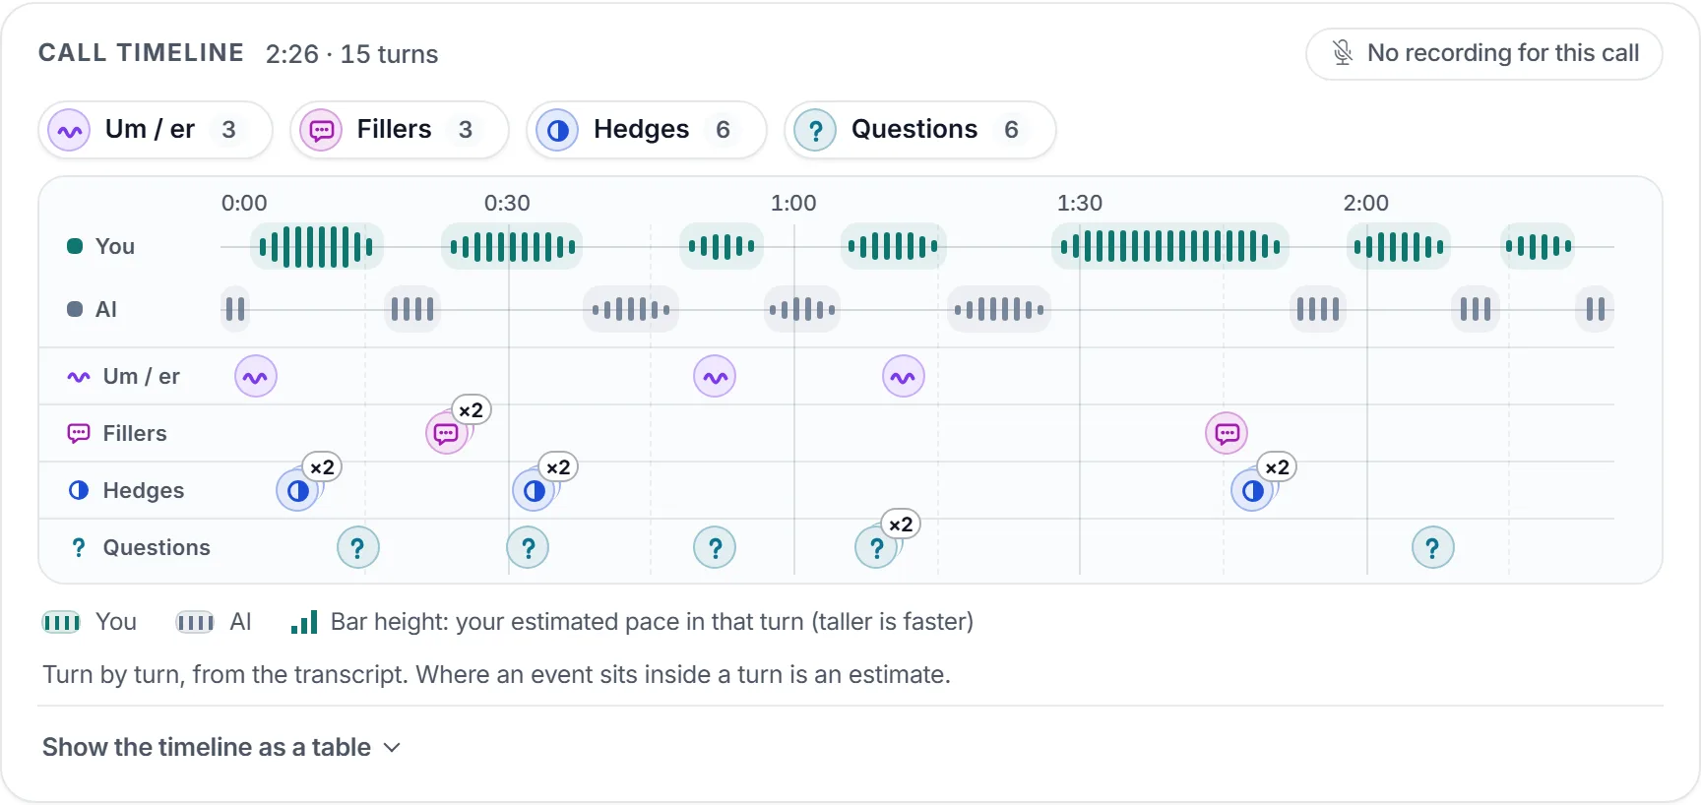Click the AI row label with gray dot
1701x805 pixels.
[92, 309]
